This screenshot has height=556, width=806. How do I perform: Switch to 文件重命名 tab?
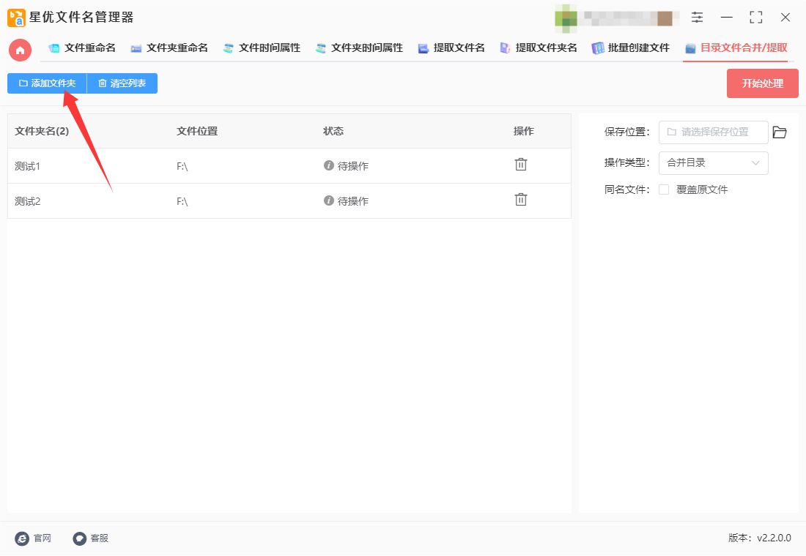coord(82,48)
